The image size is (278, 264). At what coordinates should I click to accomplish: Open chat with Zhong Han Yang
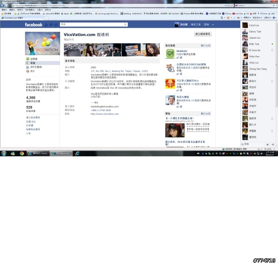(x=258, y=69)
